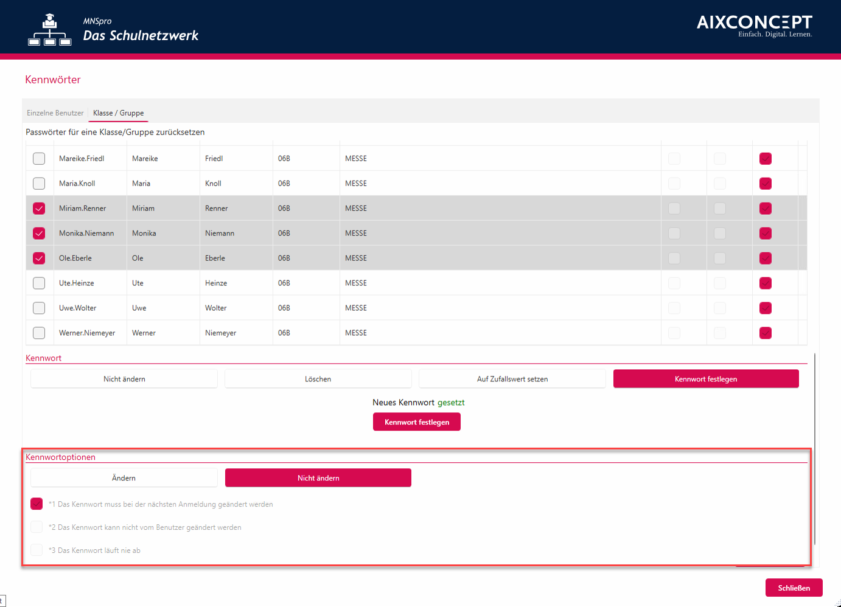
Task: Click the Schließen button
Action: click(794, 588)
